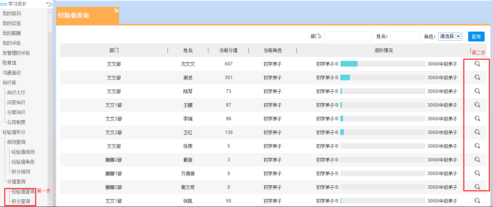This screenshot has width=493, height=207.
Task: Open 我的培训 in the sidebar
Action: click(x=11, y=13)
